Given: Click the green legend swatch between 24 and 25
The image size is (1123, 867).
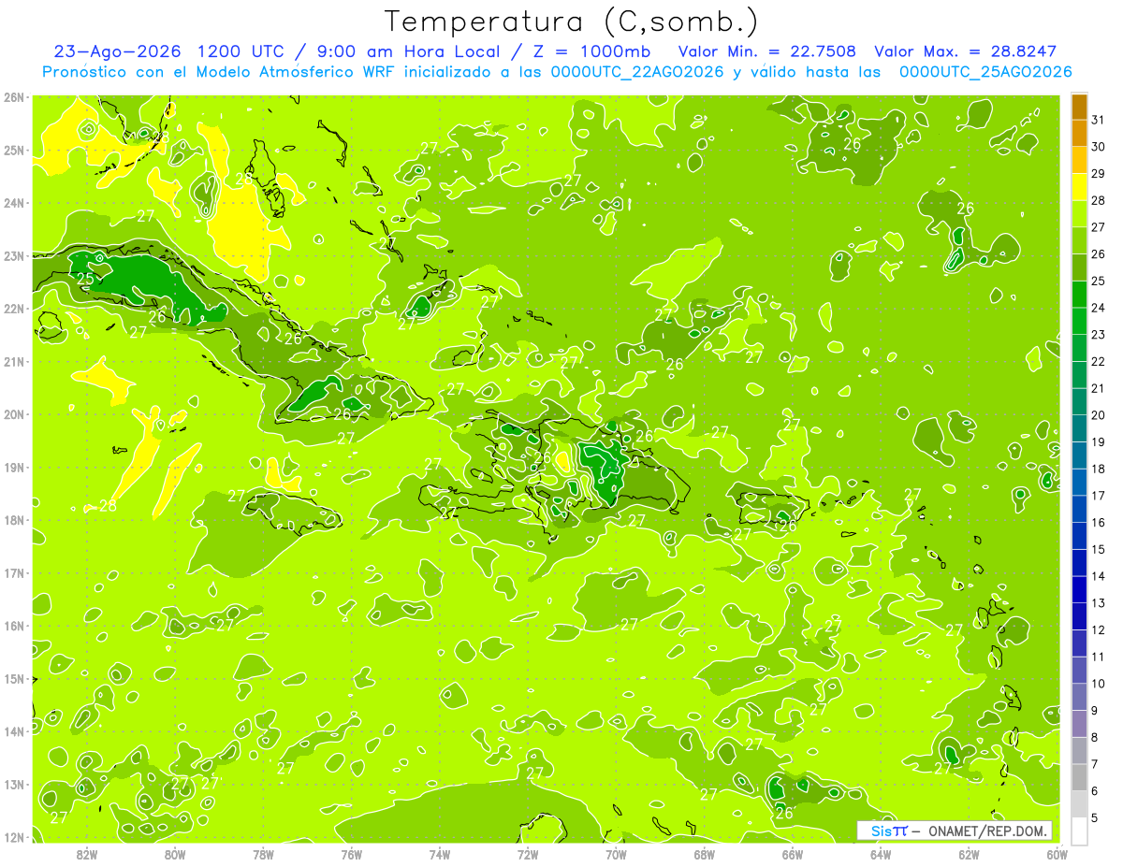Looking at the screenshot, I should (1079, 295).
